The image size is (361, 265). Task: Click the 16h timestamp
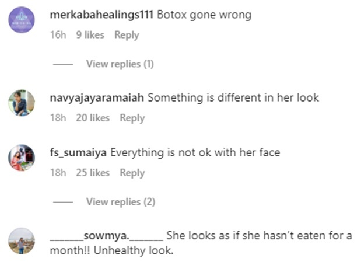coord(58,35)
